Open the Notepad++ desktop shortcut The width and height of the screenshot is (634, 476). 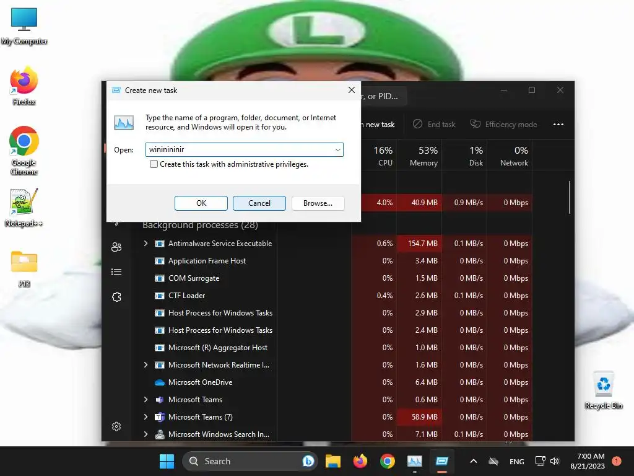24,208
